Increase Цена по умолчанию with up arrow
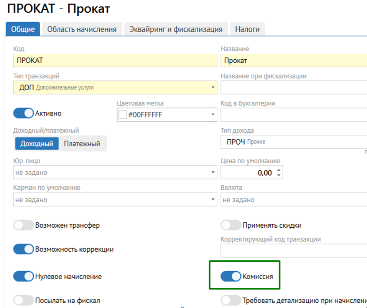The width and height of the screenshot is (367, 308). click(x=279, y=170)
